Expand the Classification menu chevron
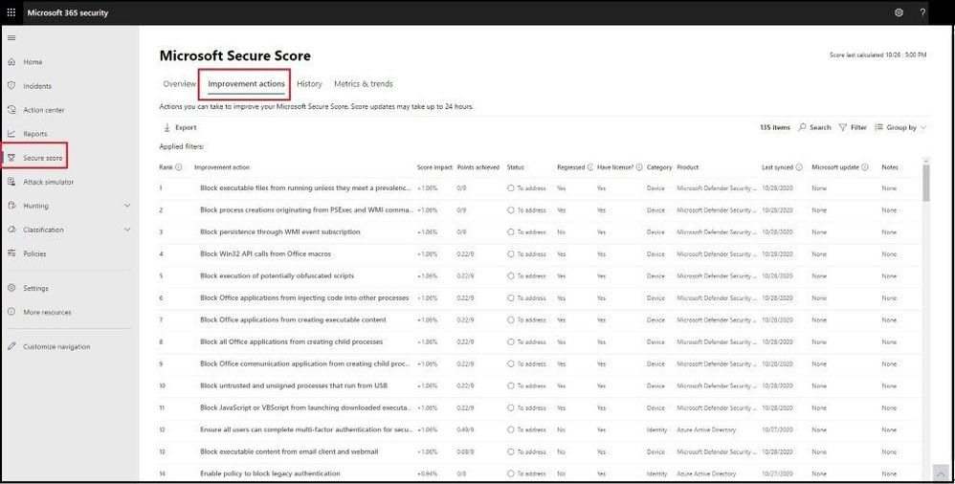The height and width of the screenshot is (484, 955). tap(127, 230)
